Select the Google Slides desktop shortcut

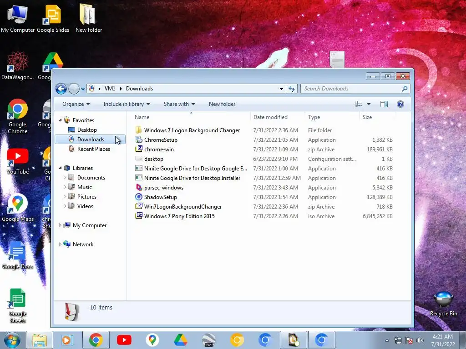(53, 18)
